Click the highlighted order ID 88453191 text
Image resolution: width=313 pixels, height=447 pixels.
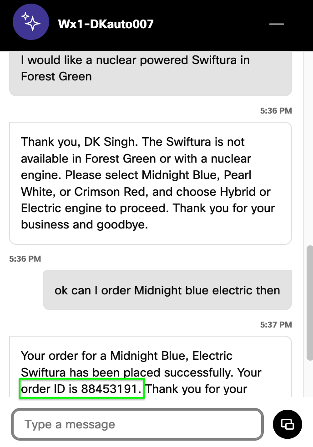82,389
